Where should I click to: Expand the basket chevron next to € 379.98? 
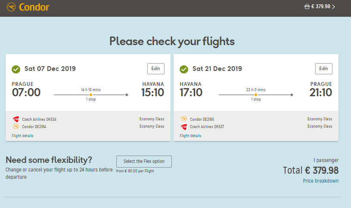click(333, 7)
